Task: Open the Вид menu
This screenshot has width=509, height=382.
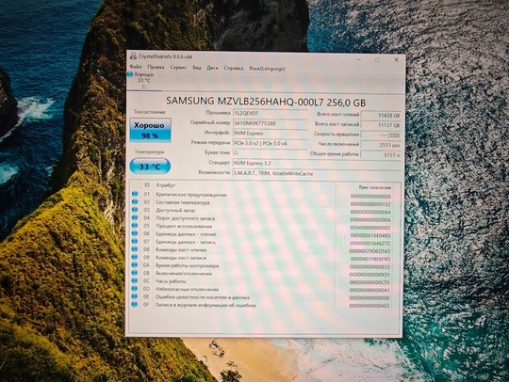Action: (197, 68)
